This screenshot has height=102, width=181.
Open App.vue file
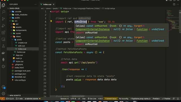tap(19, 55)
